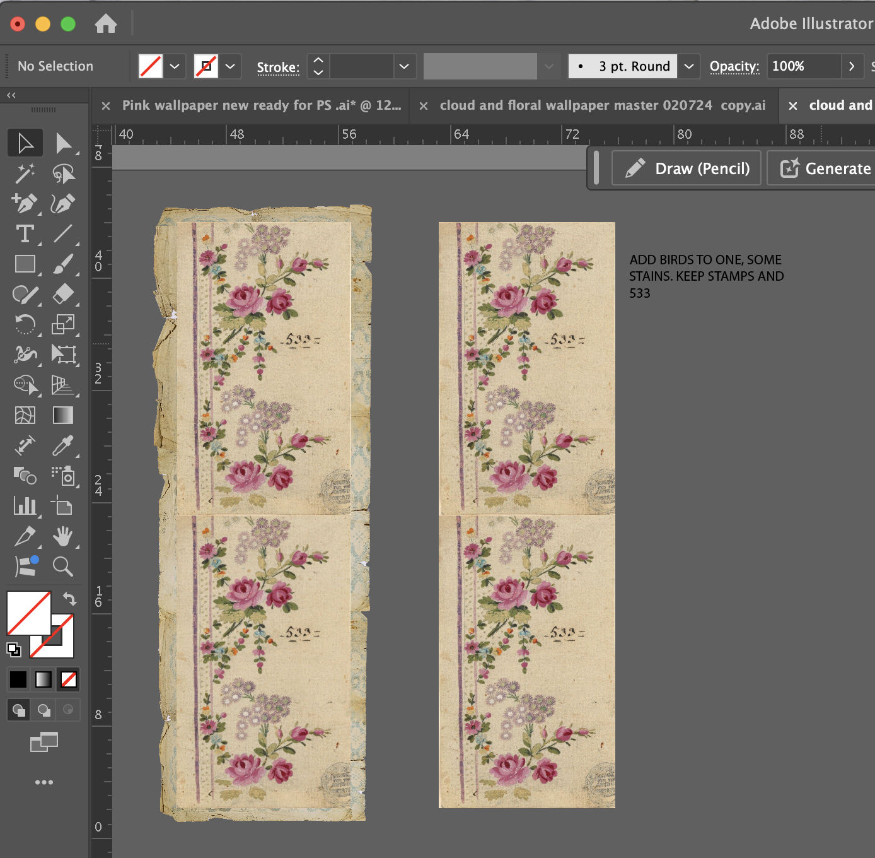
Task: Click the Generate button
Action: coord(821,168)
